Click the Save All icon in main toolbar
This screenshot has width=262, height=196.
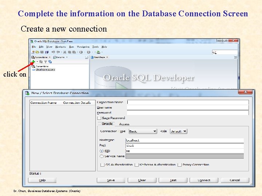pyautogui.click(x=47, y=52)
